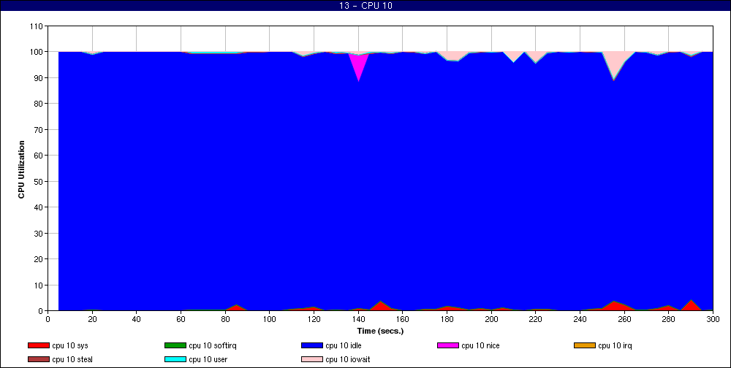Click the '13 - CPU 10' chart title
Screen dimensions: 731x368
365,6
